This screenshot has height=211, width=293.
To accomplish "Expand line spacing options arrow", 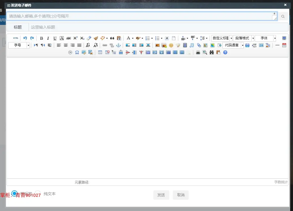I will pos(207,38).
